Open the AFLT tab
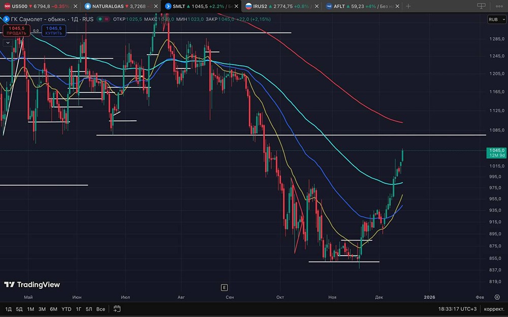This screenshot has height=317, width=508. click(x=359, y=6)
